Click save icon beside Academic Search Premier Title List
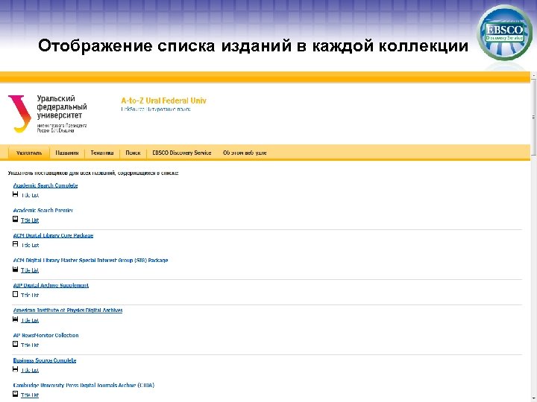This screenshot has width=537, height=402. (16, 219)
